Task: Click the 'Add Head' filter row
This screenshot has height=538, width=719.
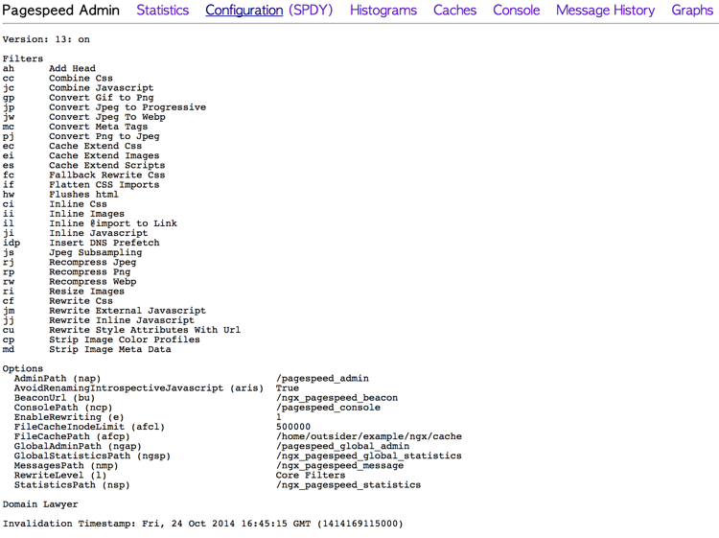Action: click(x=49, y=68)
